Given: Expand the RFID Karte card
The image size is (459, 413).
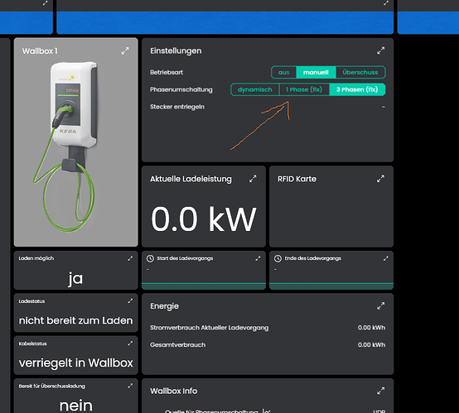Looking at the screenshot, I should (380, 179).
